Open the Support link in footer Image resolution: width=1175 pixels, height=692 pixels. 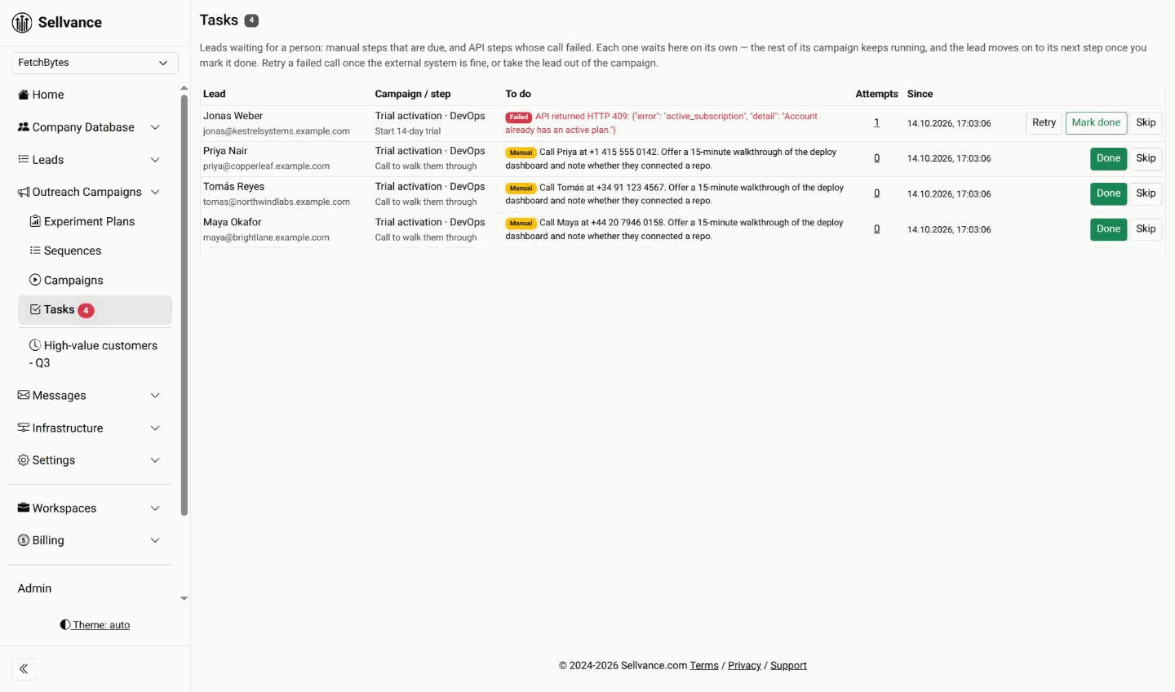coord(788,666)
